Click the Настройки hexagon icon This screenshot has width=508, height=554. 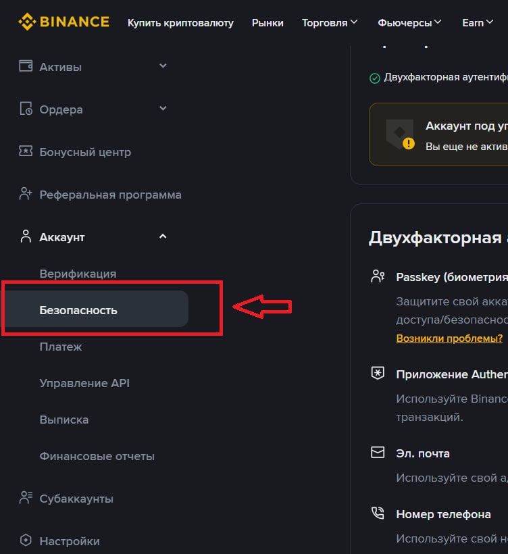tap(26, 540)
